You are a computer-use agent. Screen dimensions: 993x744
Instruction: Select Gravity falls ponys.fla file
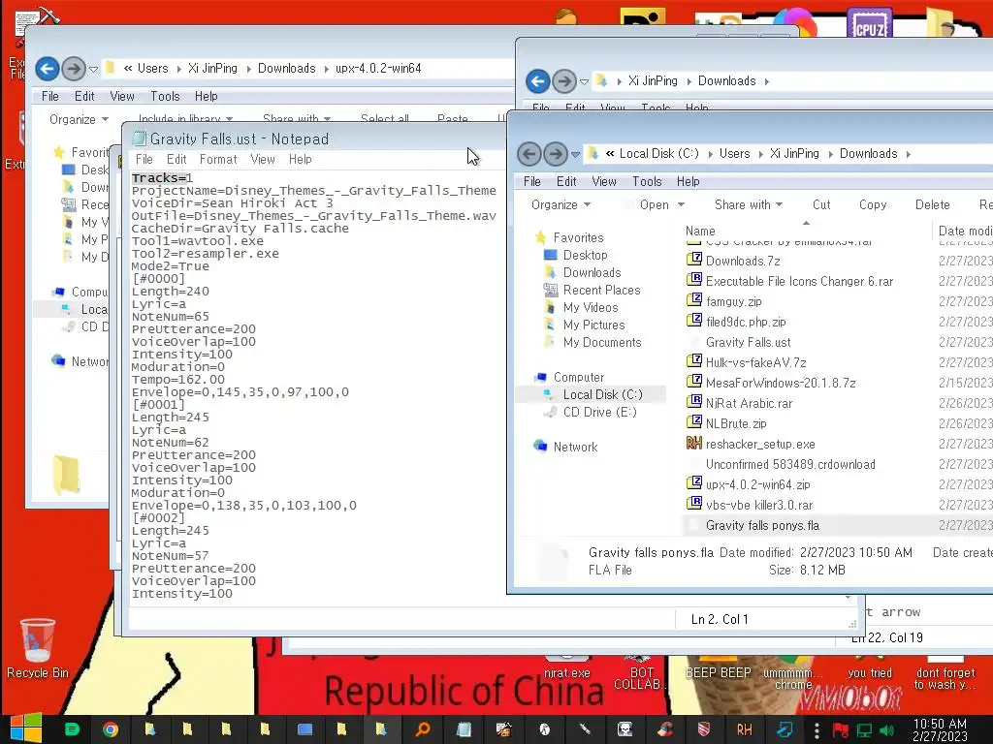click(x=762, y=526)
